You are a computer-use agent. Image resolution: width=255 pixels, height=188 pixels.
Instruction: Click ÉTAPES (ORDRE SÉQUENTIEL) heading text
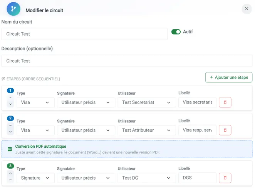tap(34, 79)
